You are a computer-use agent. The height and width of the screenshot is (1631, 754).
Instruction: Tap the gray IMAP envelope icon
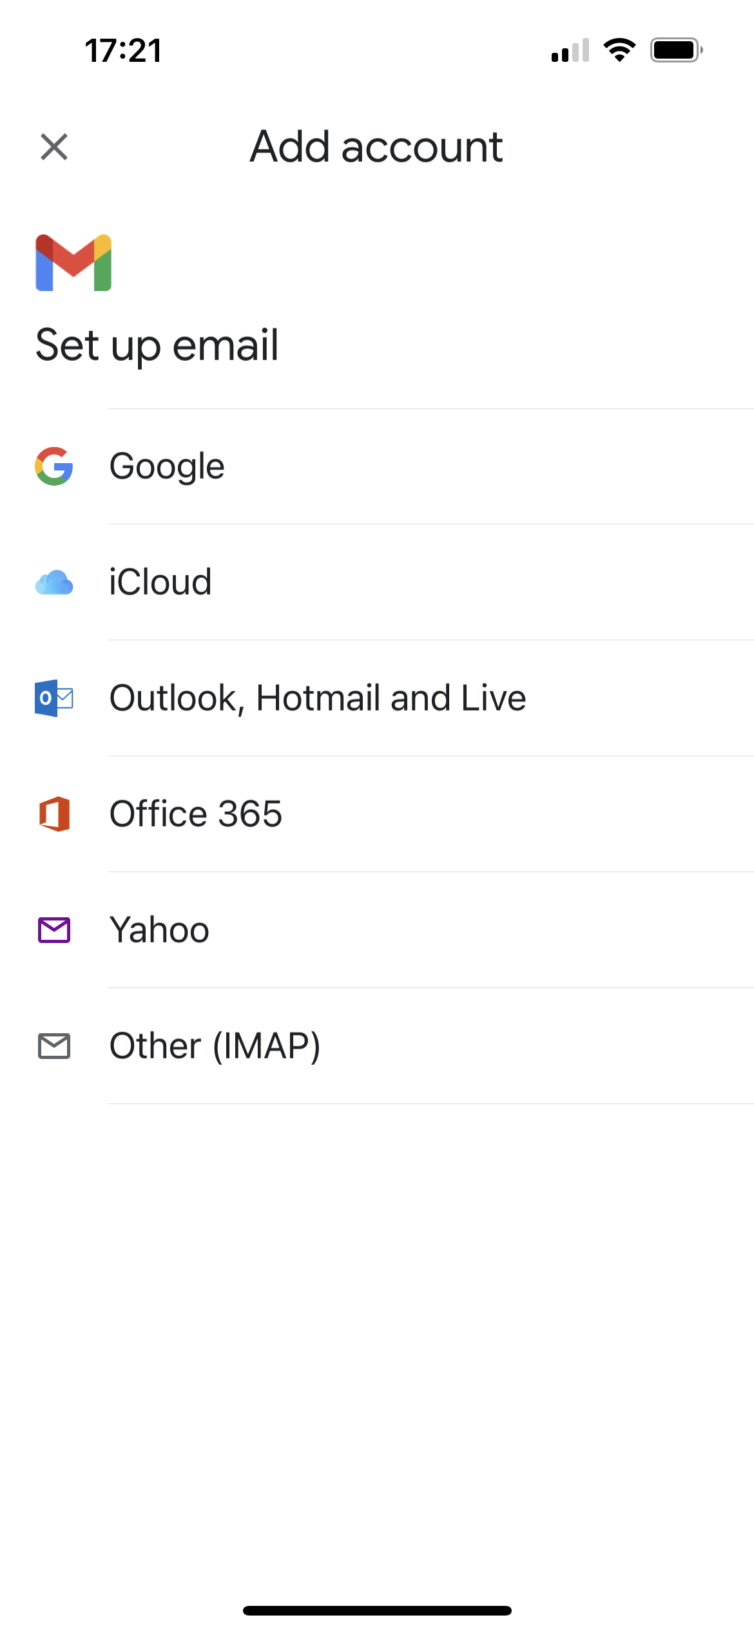click(x=54, y=1045)
